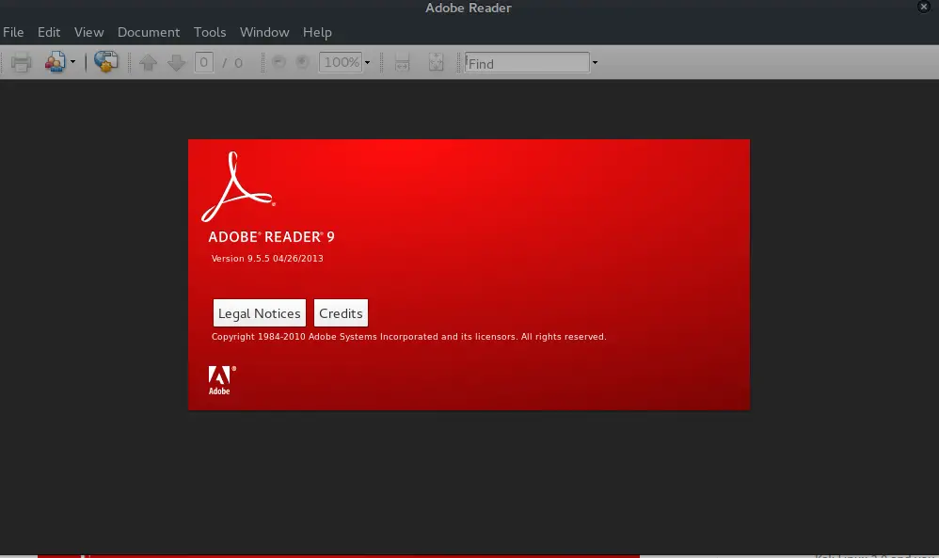Expand the Find options dropdown arrow
The height and width of the screenshot is (558, 939).
[595, 62]
